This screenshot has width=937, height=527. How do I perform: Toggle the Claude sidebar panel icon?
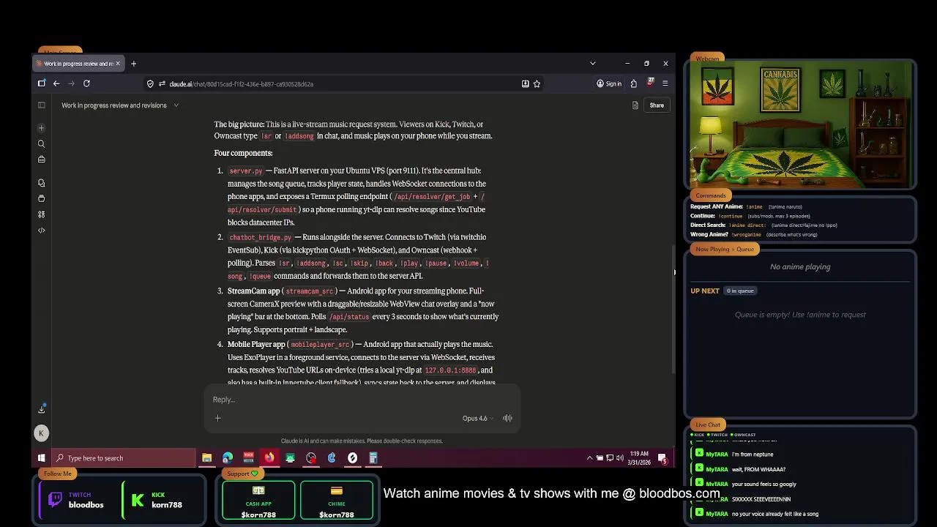click(x=42, y=105)
